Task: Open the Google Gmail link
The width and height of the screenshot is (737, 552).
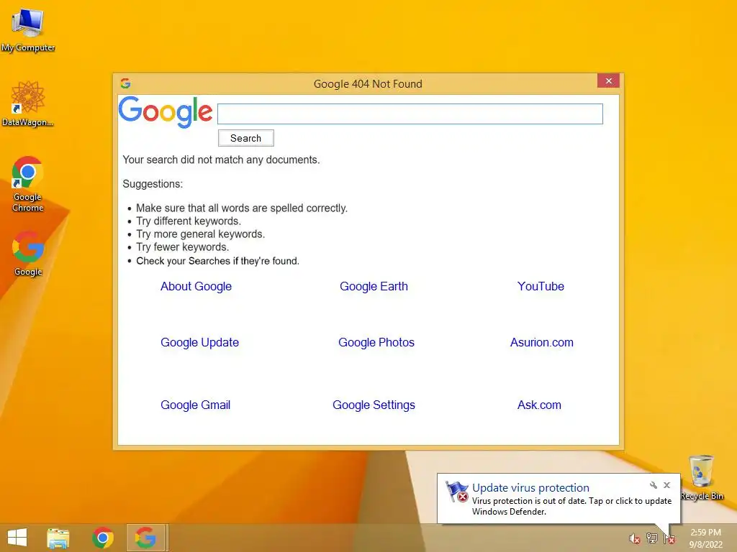Action: click(196, 405)
